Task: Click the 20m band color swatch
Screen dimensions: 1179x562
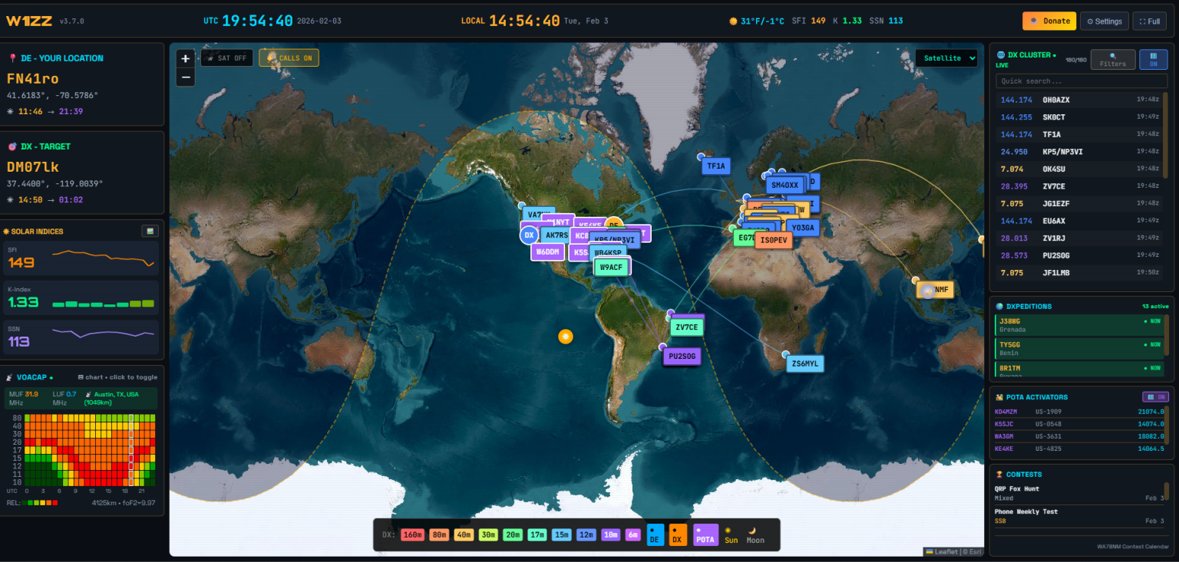Action: coord(513,534)
